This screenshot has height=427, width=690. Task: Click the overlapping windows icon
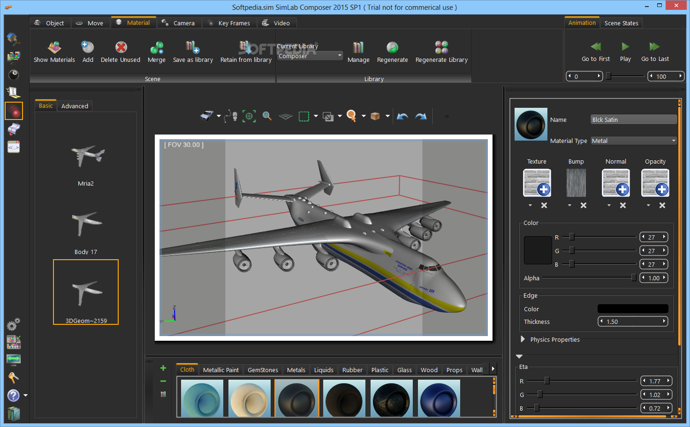click(x=328, y=116)
